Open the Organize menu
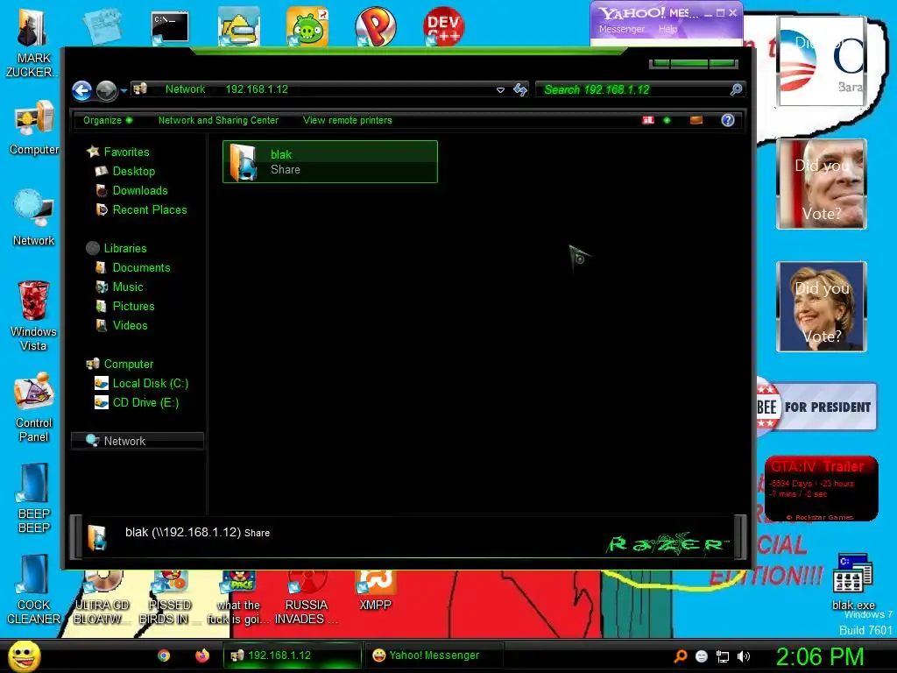Screen dimensions: 897x673 point(108,120)
